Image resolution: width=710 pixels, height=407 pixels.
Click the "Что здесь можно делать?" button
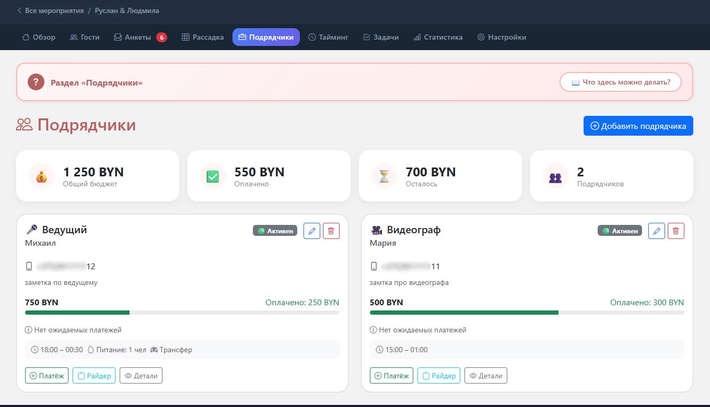point(621,82)
